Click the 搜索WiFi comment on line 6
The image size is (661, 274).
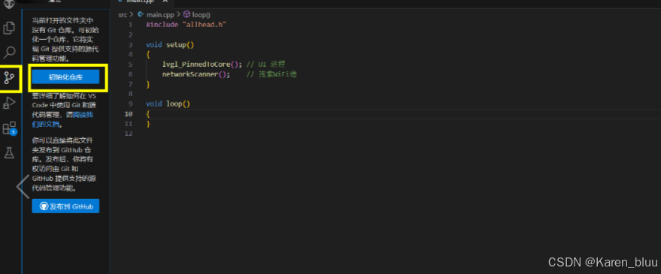tap(272, 74)
